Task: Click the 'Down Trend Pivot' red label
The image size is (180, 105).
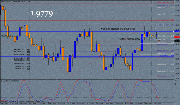Action: coord(165,2)
